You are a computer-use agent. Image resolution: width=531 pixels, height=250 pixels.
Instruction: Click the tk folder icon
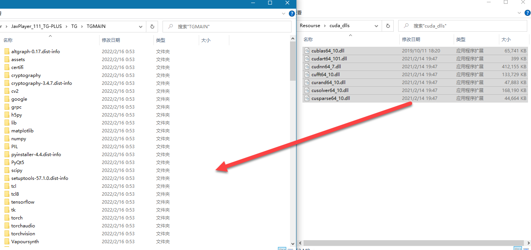click(x=6, y=210)
